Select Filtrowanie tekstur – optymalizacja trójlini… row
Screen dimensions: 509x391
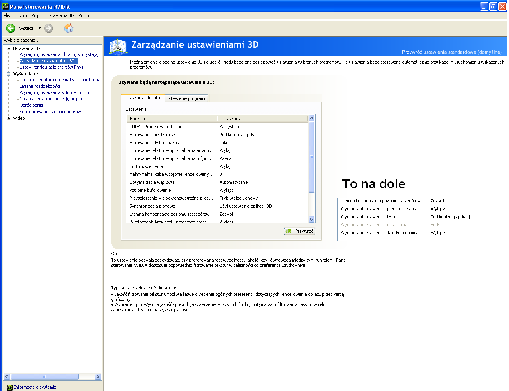click(217, 158)
